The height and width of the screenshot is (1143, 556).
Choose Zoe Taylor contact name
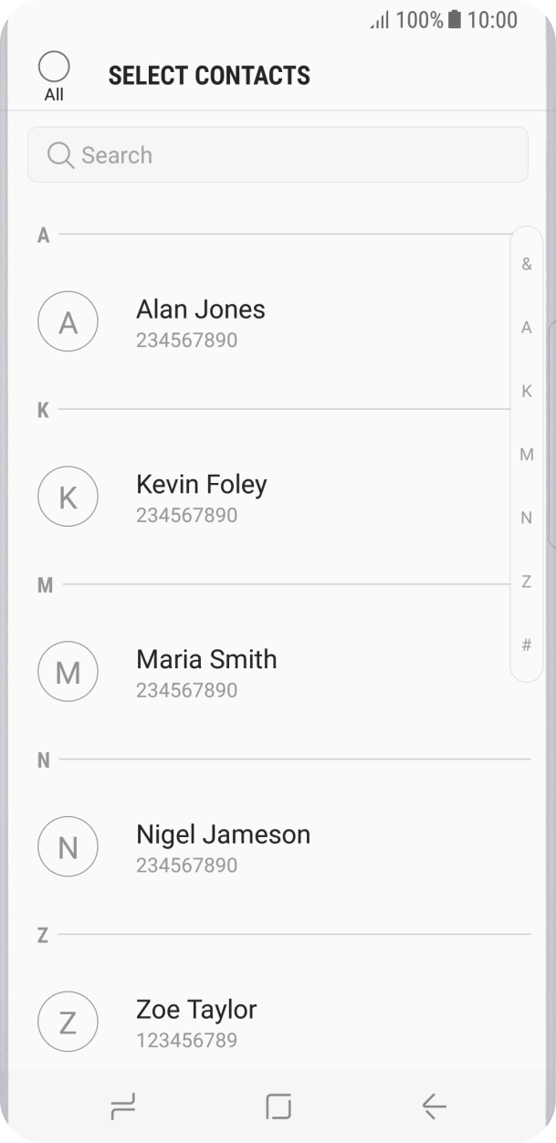(196, 1010)
